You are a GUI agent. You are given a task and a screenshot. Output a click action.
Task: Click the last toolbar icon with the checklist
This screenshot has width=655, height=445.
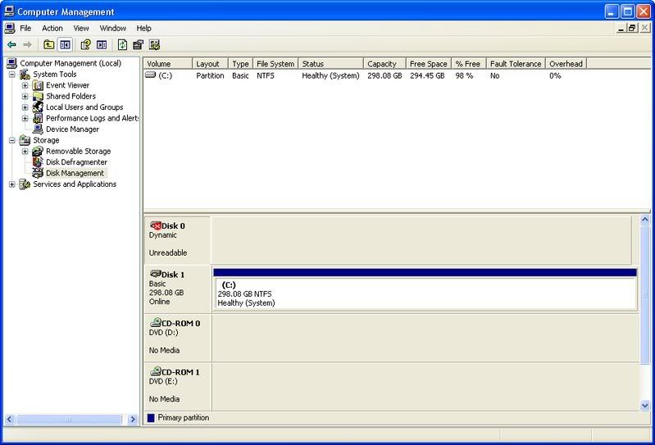click(x=154, y=45)
